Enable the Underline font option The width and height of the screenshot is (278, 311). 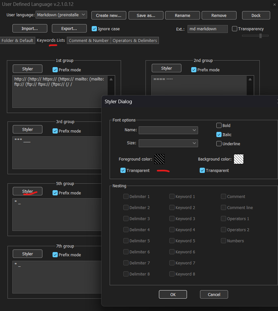(x=219, y=144)
